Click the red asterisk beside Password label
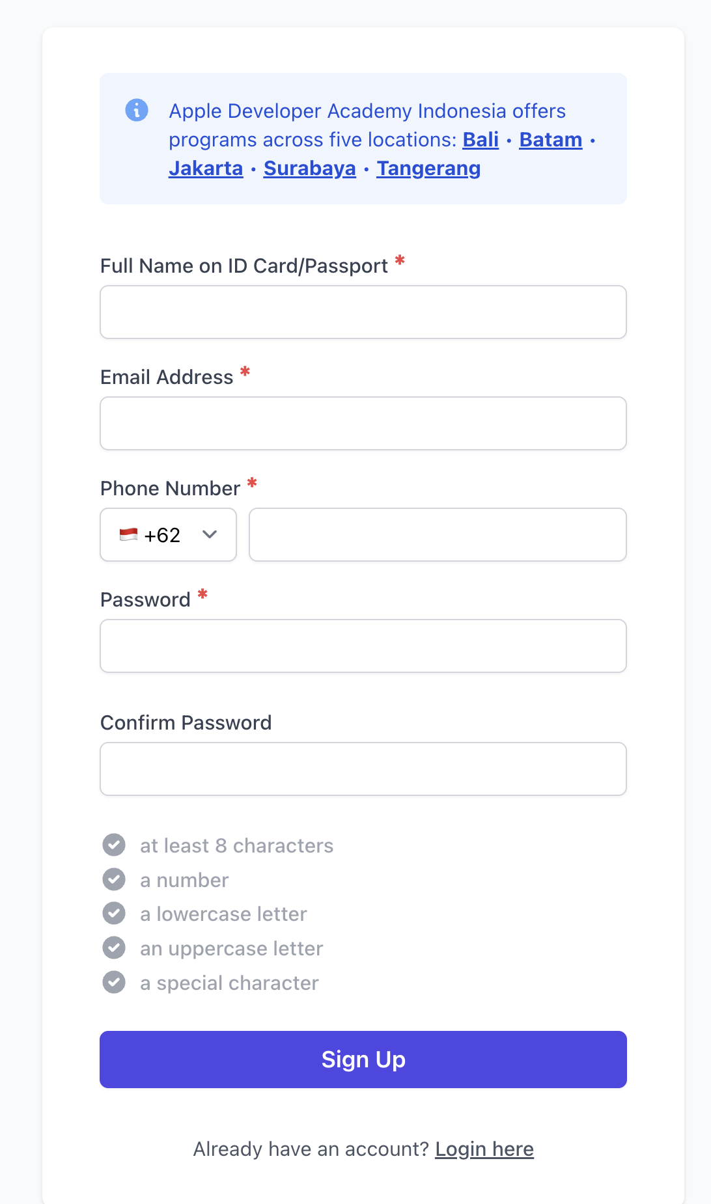This screenshot has height=1204, width=711. (202, 594)
